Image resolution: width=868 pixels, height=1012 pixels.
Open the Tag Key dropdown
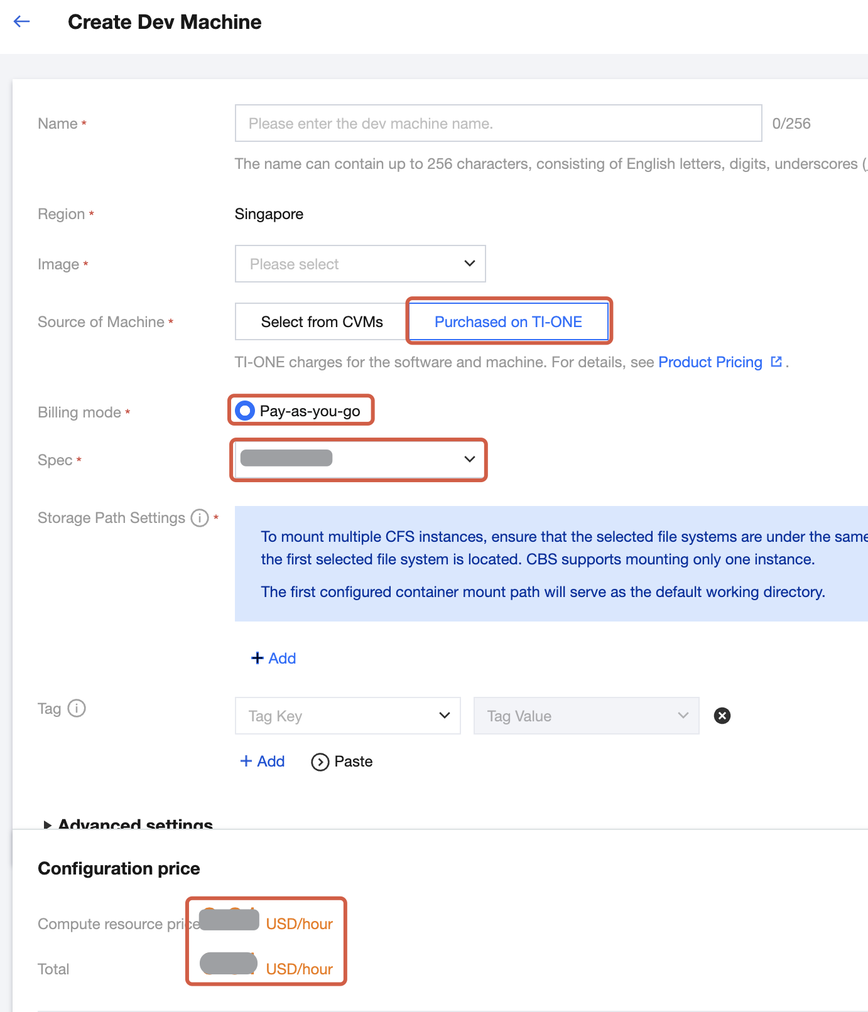(x=347, y=716)
